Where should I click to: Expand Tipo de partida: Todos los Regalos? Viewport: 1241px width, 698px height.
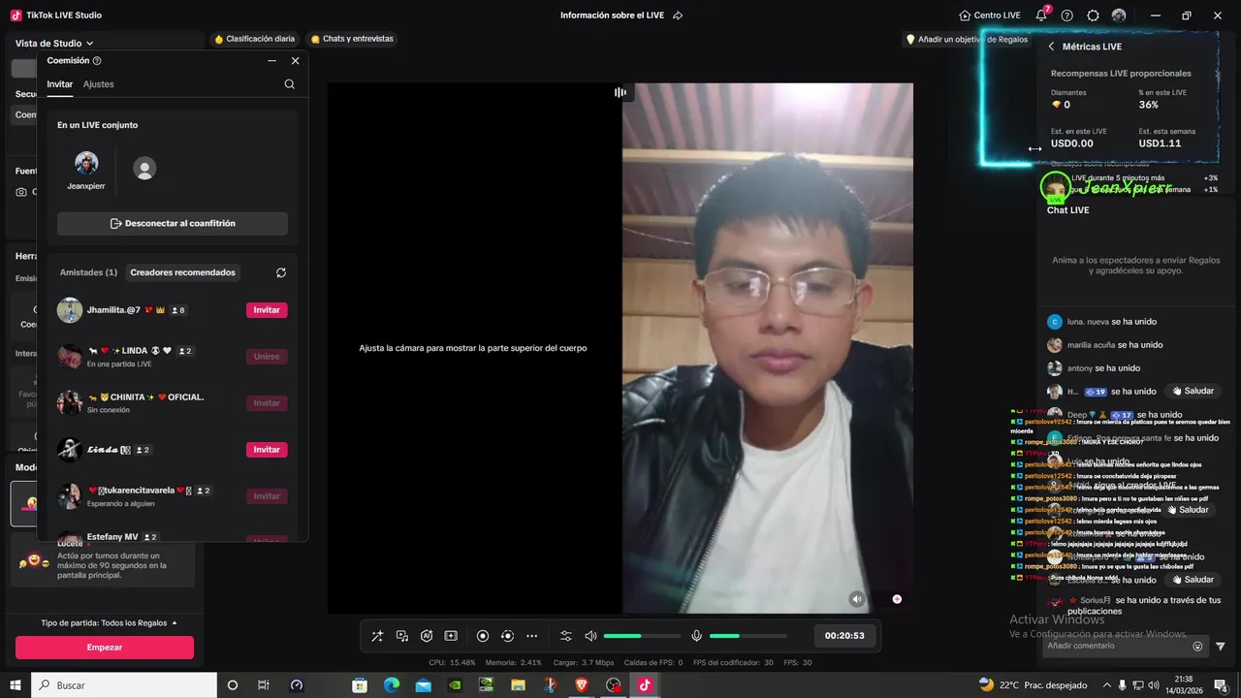(x=110, y=622)
